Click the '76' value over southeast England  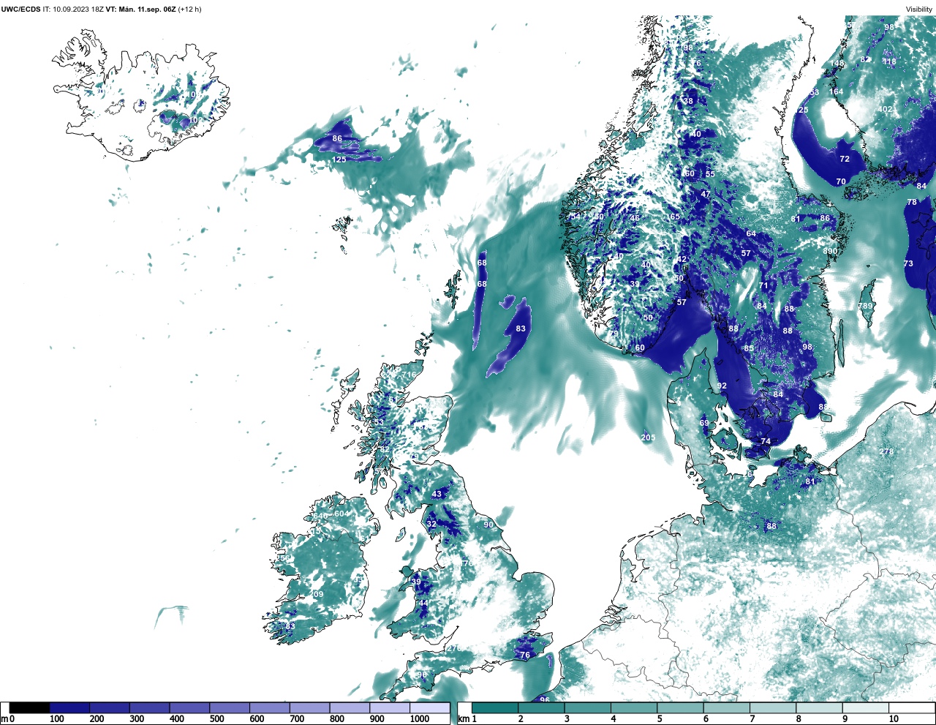(x=525, y=655)
